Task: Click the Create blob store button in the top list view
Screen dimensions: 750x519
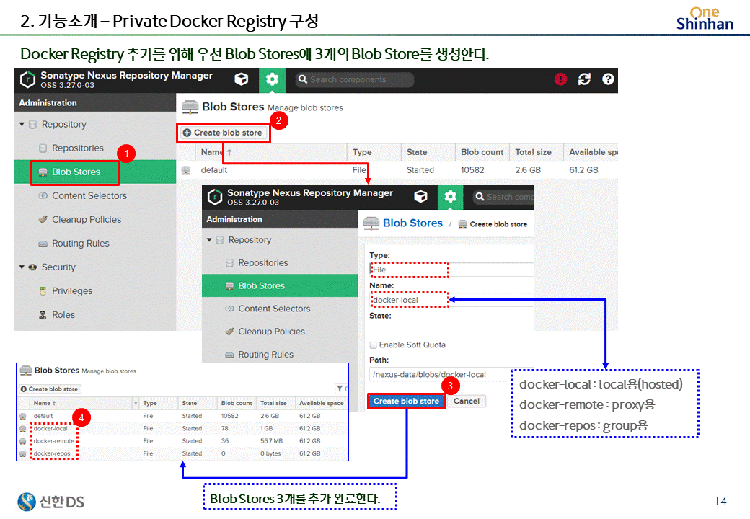Action: point(223,133)
